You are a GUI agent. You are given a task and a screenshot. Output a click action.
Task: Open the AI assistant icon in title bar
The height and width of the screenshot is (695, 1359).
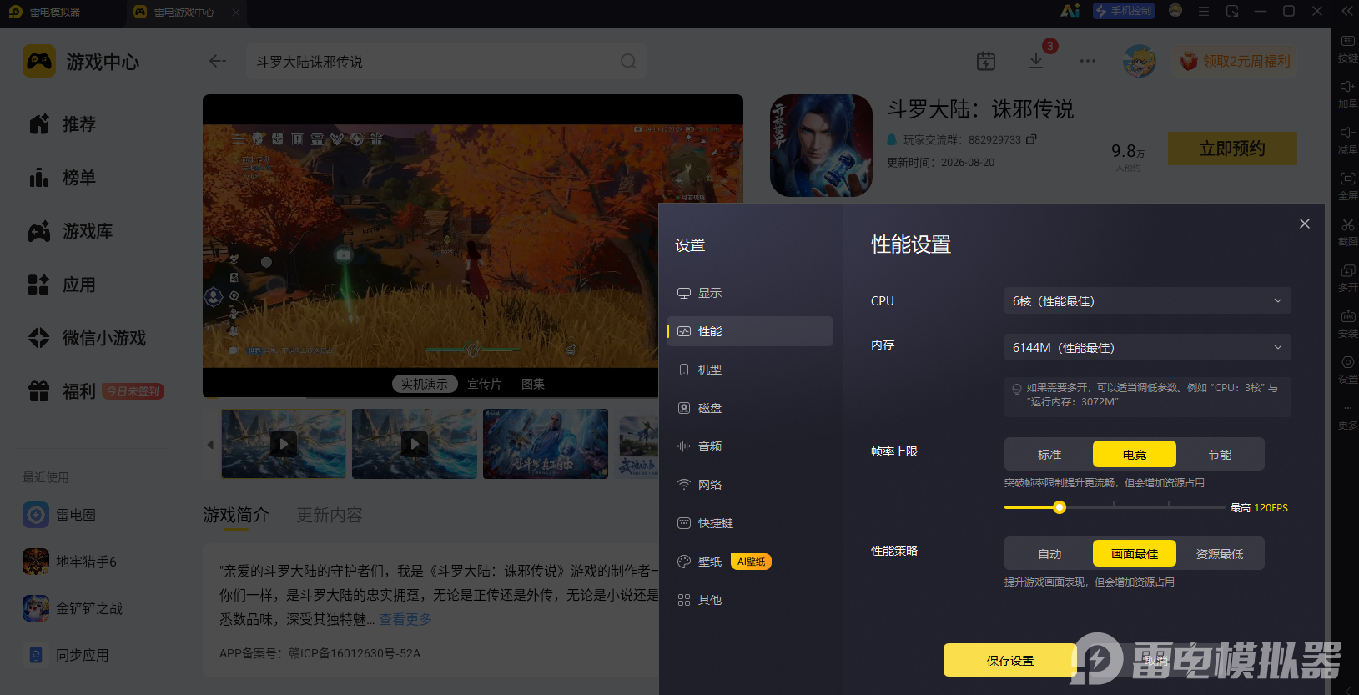point(1070,11)
